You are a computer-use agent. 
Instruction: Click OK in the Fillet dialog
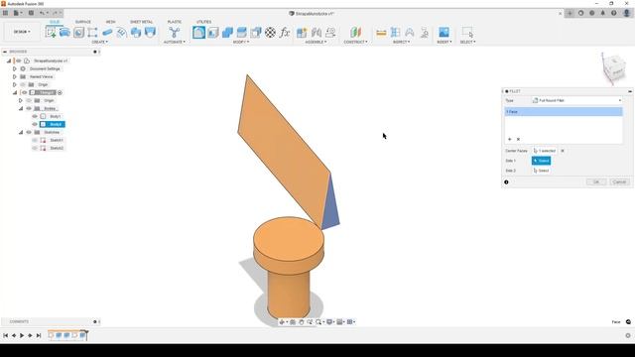click(x=596, y=182)
